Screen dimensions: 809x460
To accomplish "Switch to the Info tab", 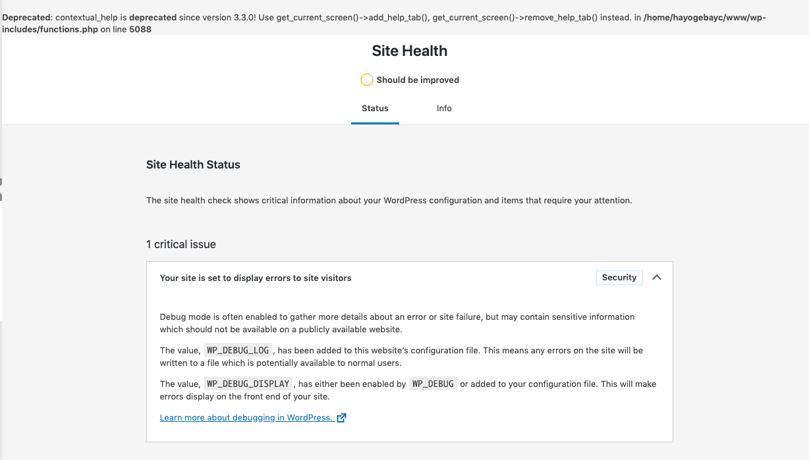I will 444,109.
